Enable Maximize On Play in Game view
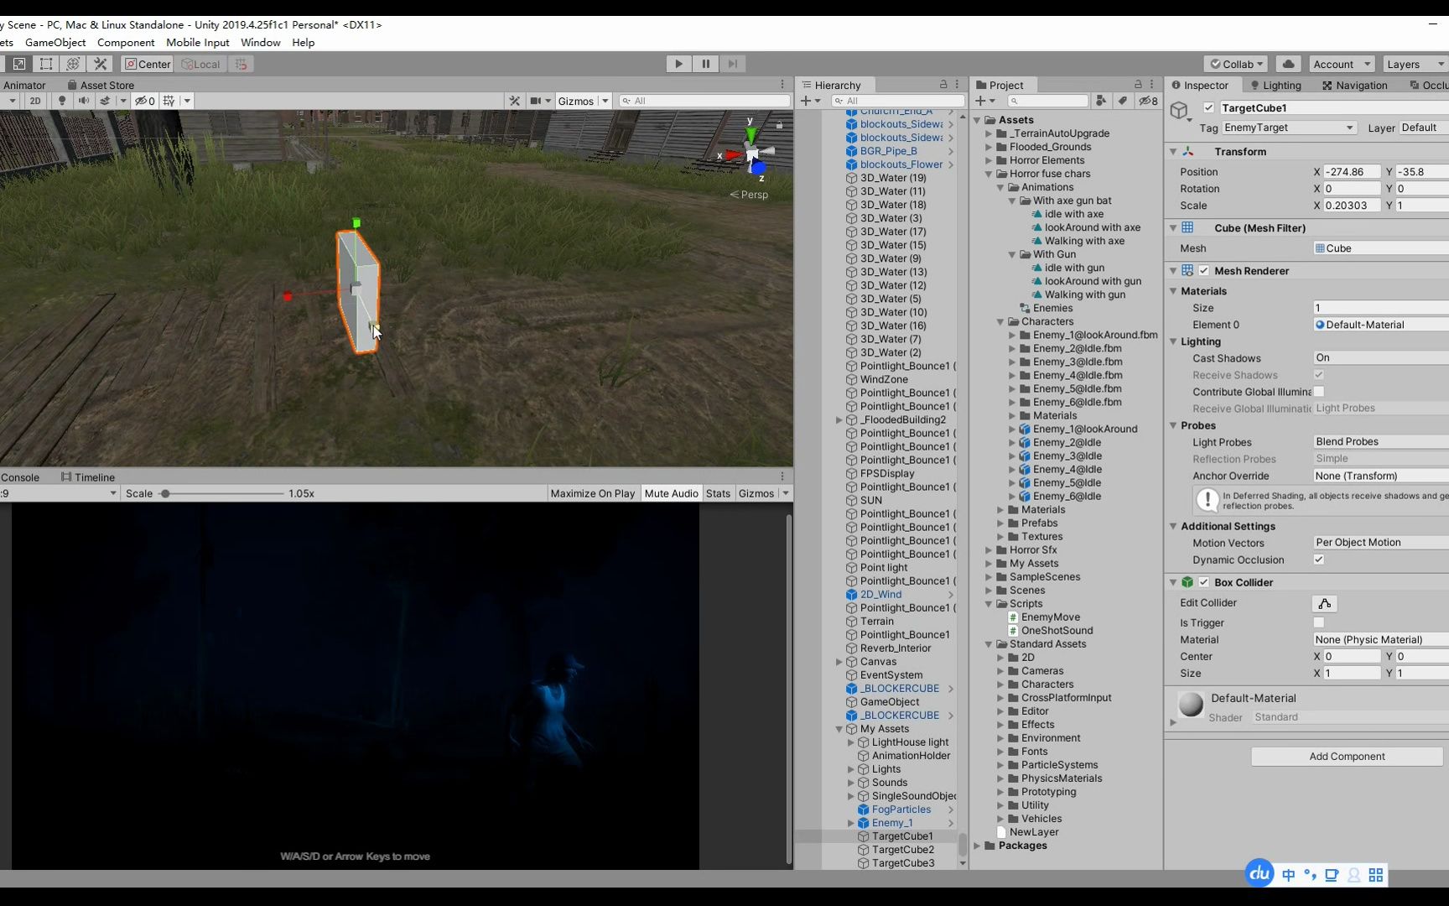Viewport: 1449px width, 906px height. [592, 493]
